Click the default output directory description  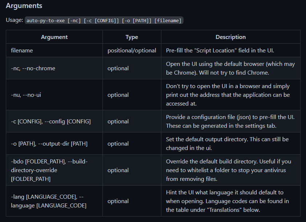(x=227, y=144)
